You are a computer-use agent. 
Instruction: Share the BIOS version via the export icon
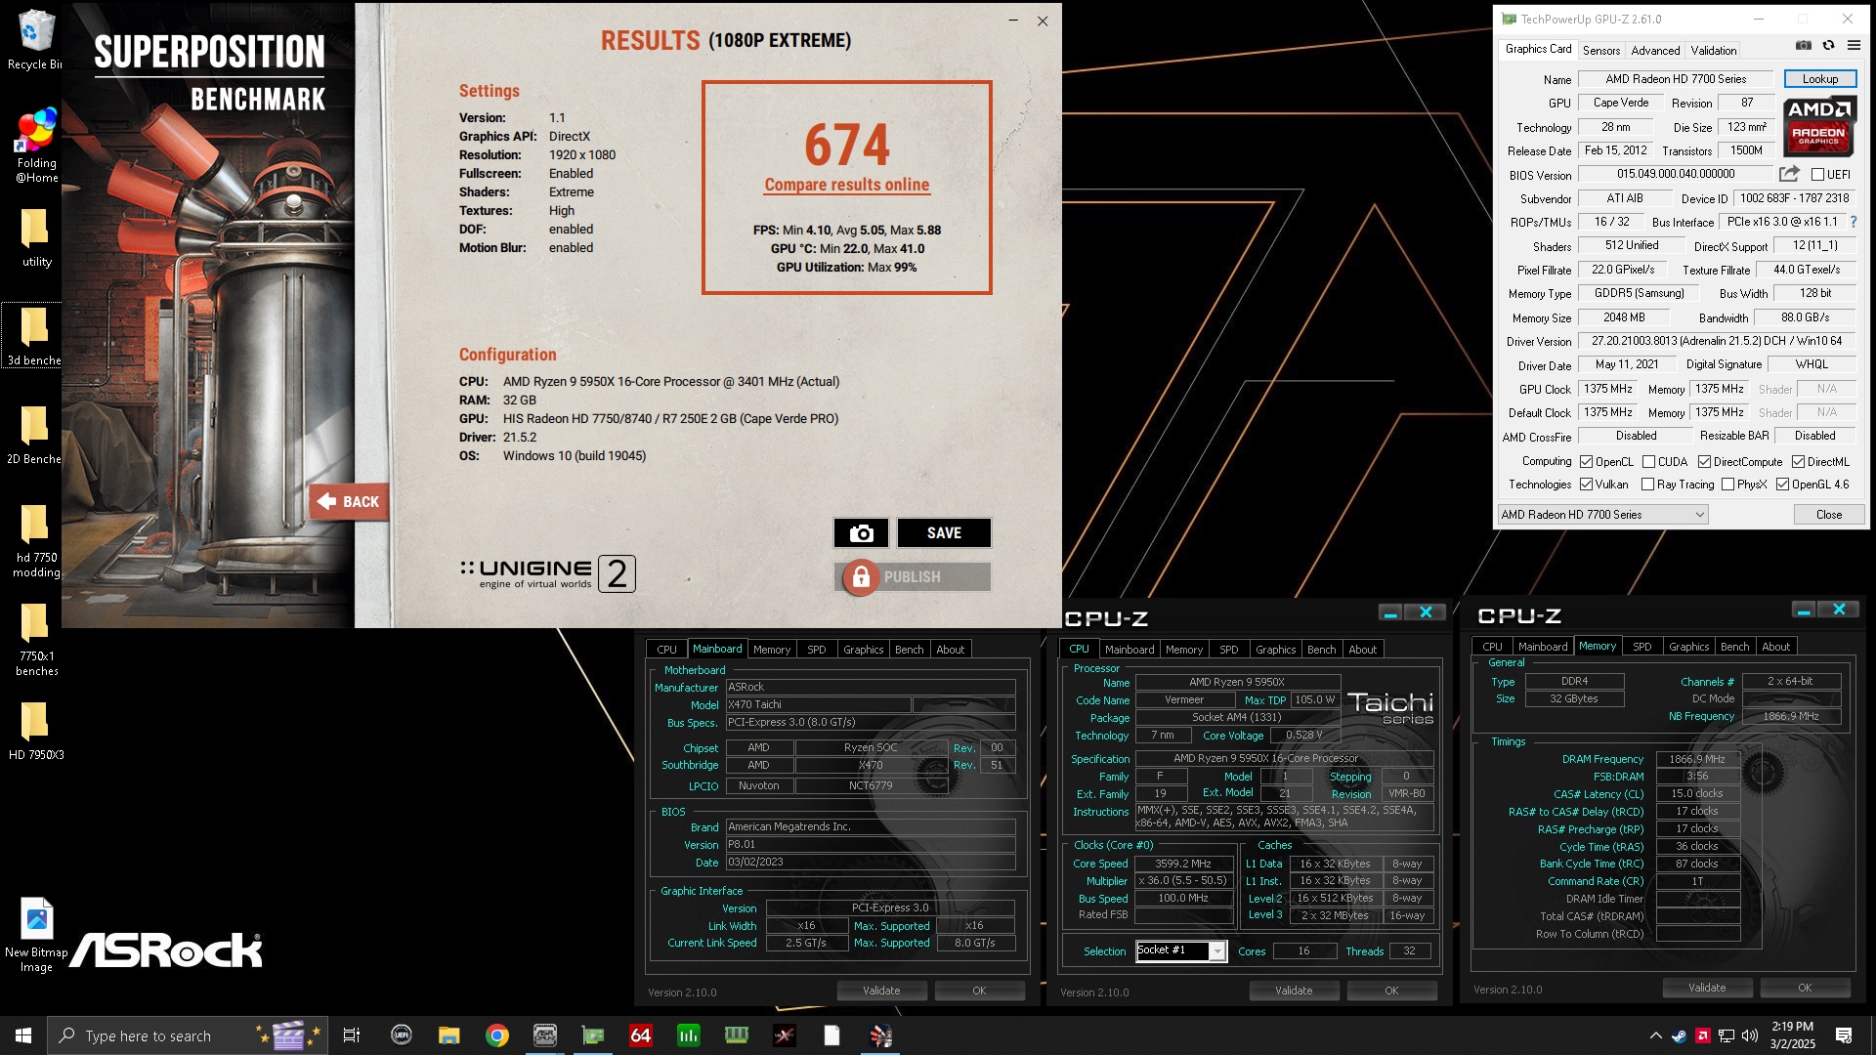coord(1789,174)
